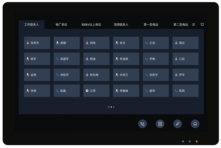
Task: Go to the first page dot
Action: click(x=109, y=107)
